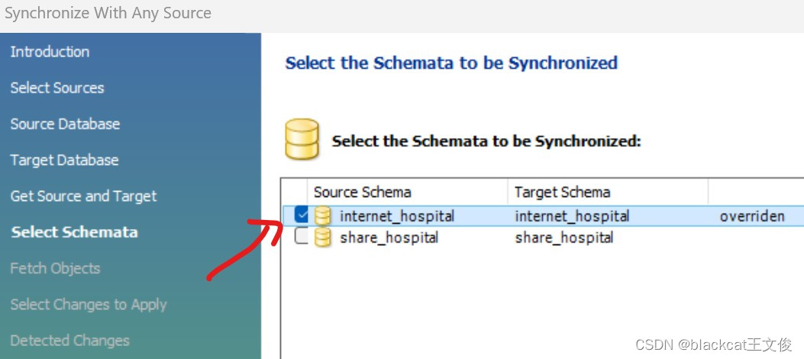Click Select Changes to Apply step
804x359 pixels.
88,304
